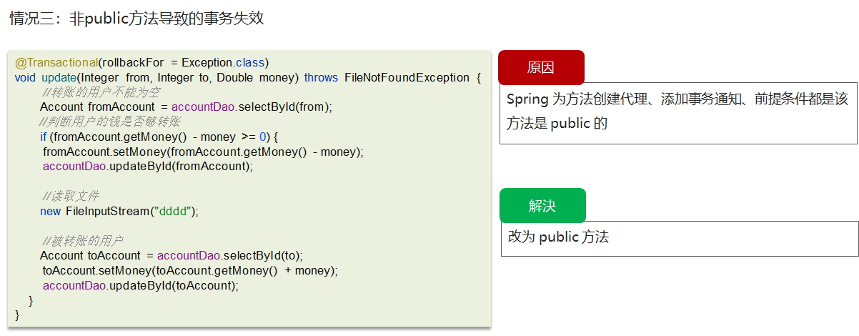Click the accountDao.updateById(fromAccount) line
Viewport: 859px width, 336px height.
point(148,167)
